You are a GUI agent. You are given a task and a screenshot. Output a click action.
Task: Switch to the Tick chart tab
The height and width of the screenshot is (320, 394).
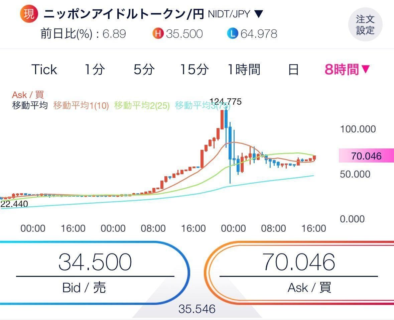point(44,69)
